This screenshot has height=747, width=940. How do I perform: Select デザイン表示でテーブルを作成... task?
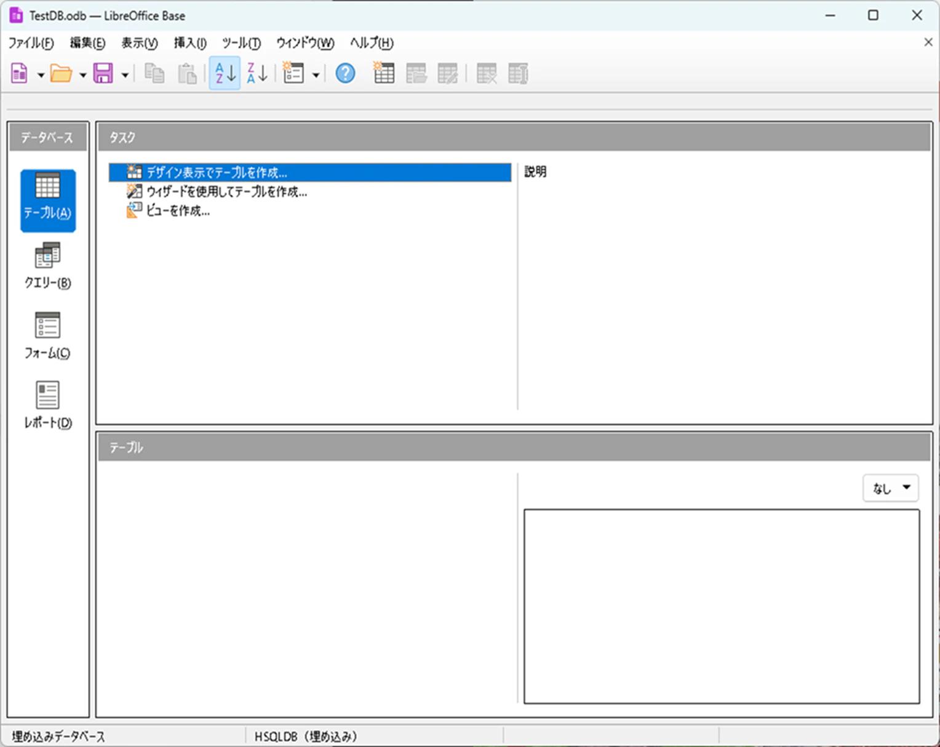310,172
